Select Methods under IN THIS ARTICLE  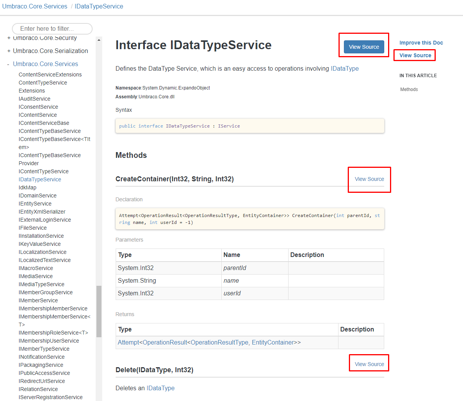tap(409, 89)
